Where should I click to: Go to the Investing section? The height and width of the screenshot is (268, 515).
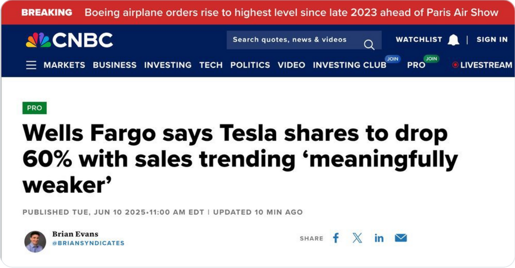click(167, 65)
